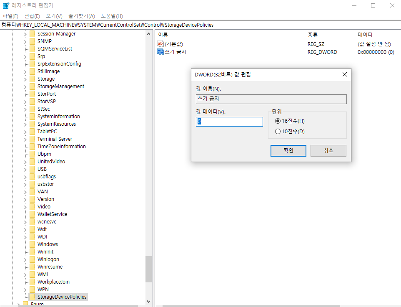401x307 pixels.
Task: Expand the wcncsvc tree node
Action: pos(25,222)
